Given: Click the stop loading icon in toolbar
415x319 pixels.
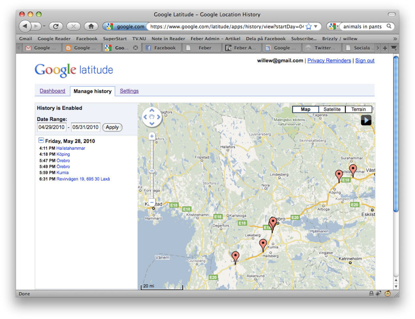Looking at the screenshot, I should pos(74,26).
